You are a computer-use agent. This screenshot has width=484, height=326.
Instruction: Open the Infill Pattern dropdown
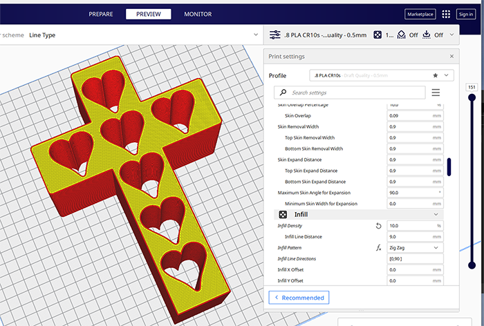[415, 247]
